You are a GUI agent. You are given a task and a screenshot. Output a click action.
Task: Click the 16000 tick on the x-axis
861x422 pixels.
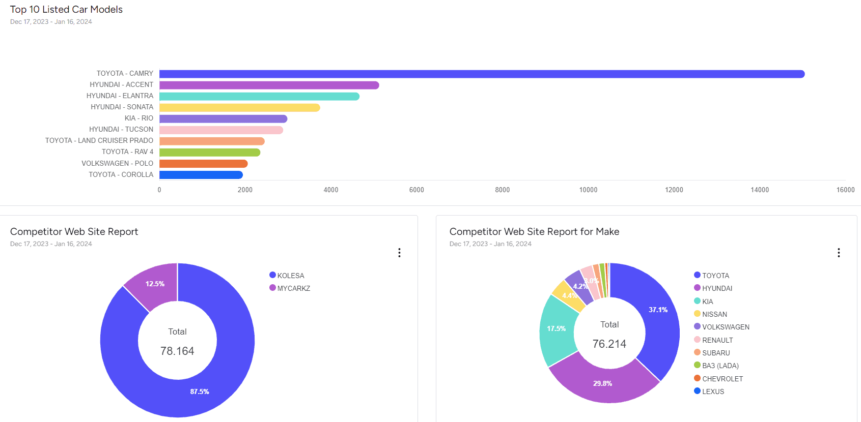coord(845,190)
